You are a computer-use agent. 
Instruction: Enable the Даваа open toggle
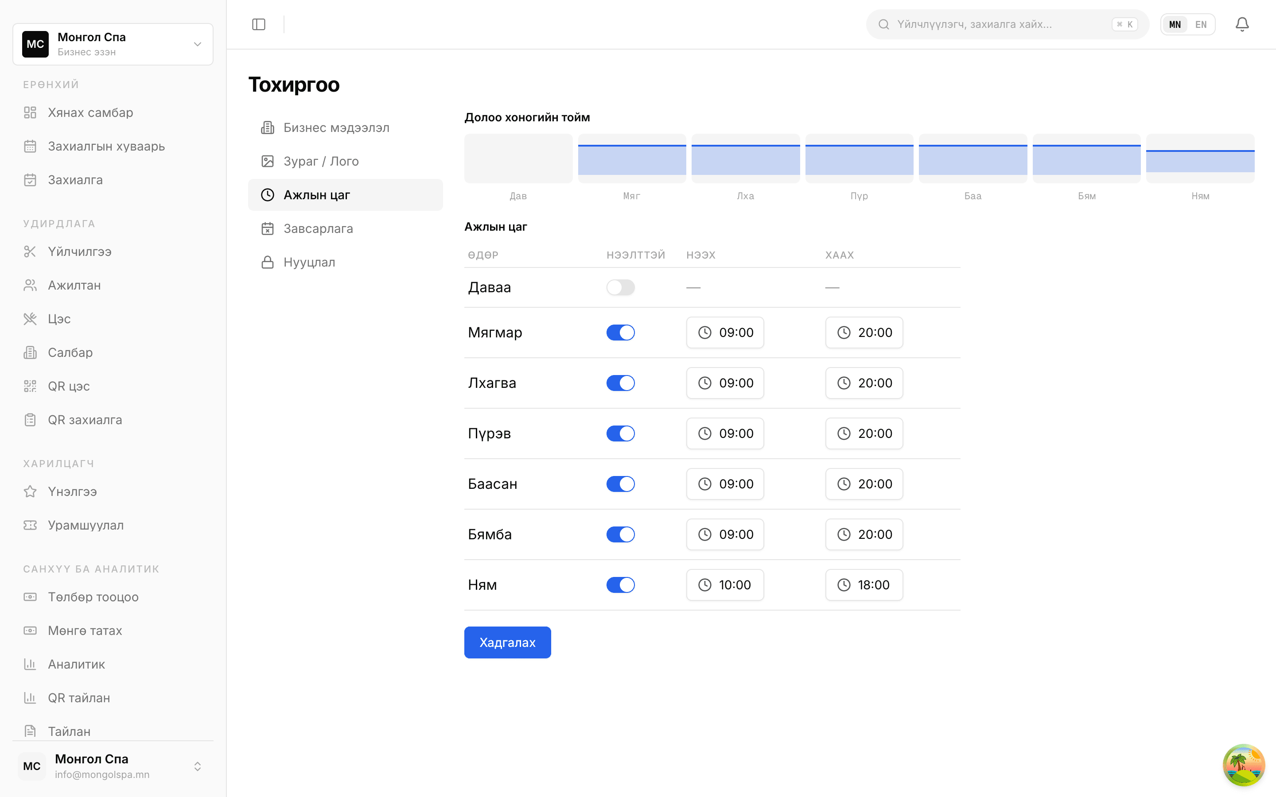[620, 287]
